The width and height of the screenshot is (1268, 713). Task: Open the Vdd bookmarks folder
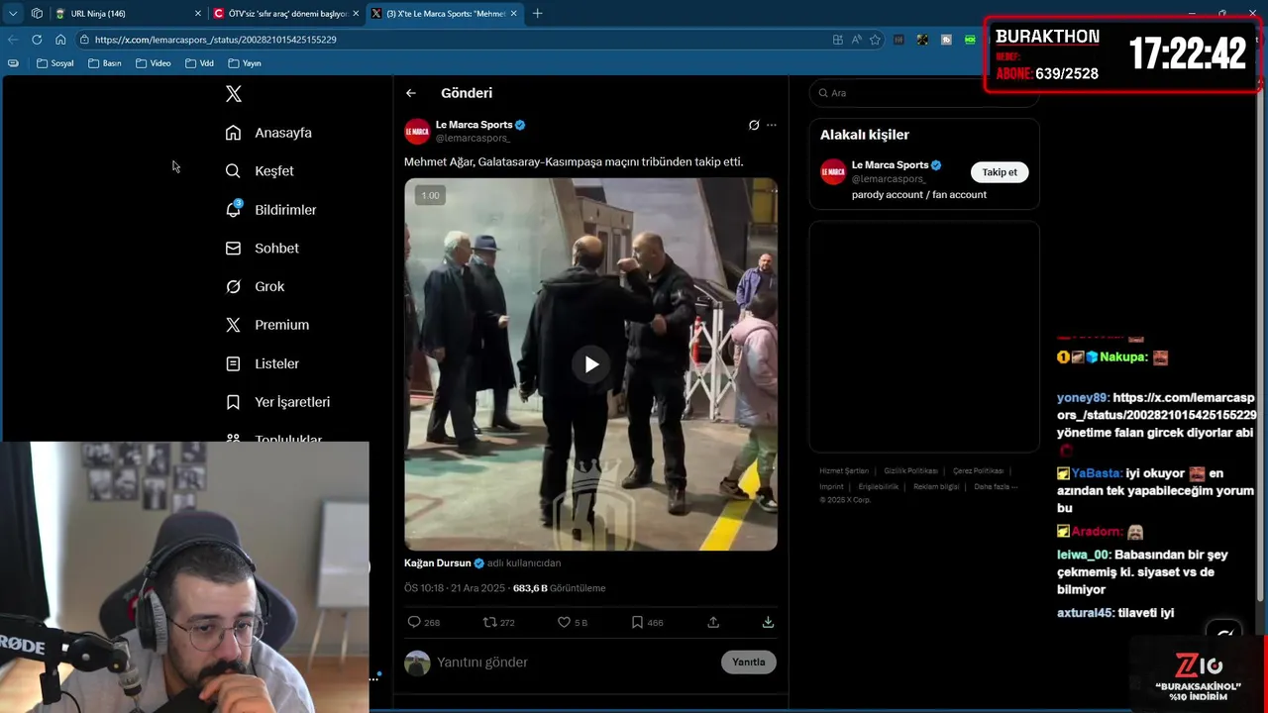point(199,63)
